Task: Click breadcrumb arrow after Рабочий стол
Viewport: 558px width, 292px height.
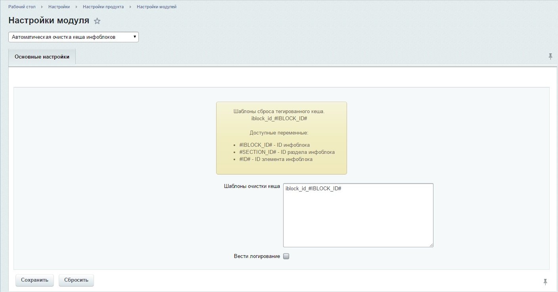Action: 42,7
